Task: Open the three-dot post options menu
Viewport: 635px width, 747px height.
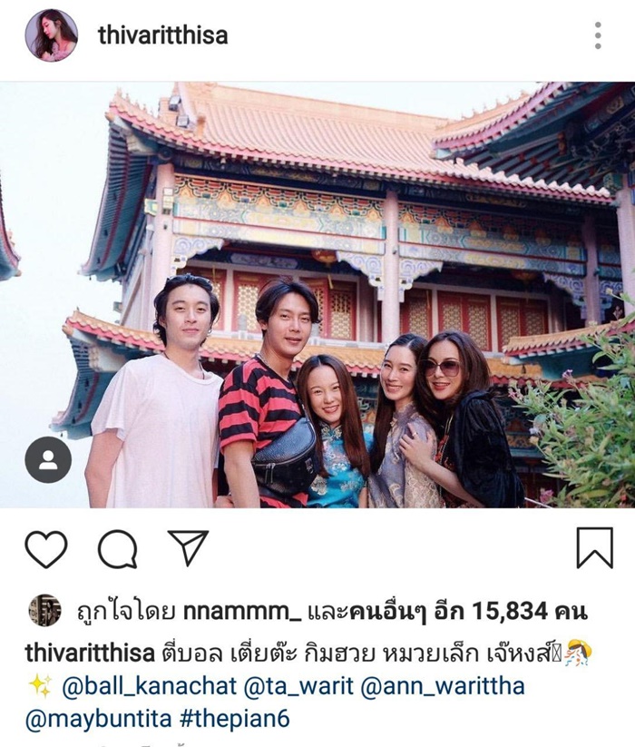Action: (598, 35)
